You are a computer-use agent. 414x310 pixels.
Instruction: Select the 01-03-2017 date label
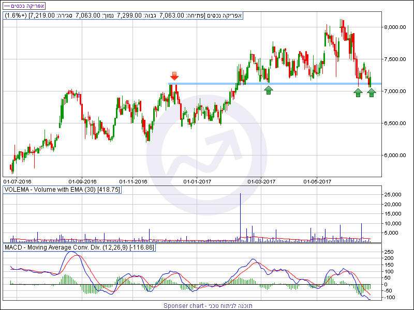261,182
